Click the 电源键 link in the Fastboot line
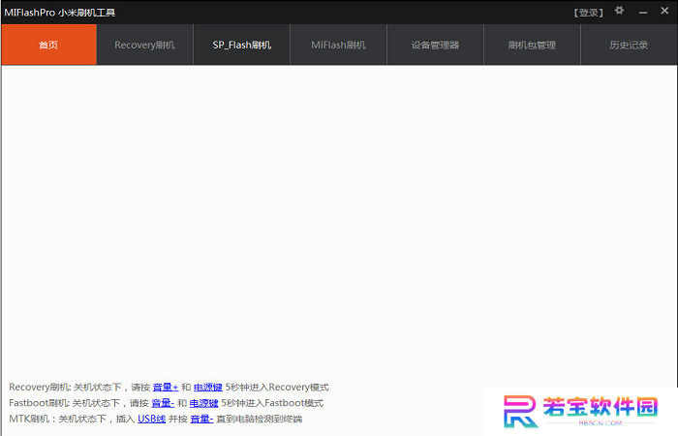Screen dimensions: 678x436 click(203, 403)
